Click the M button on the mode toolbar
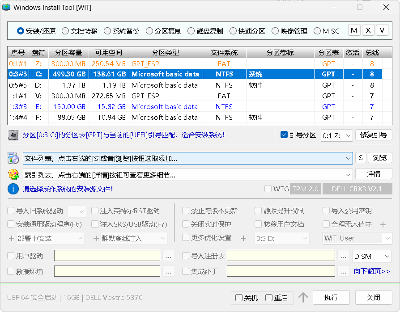400x312 pixels. [x=354, y=30]
